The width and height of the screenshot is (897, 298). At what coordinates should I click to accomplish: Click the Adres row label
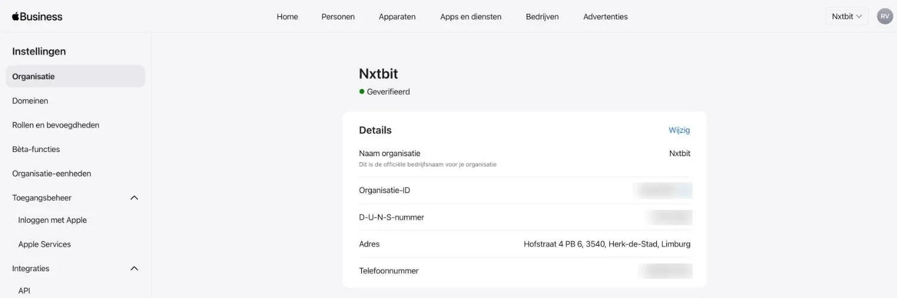click(370, 244)
